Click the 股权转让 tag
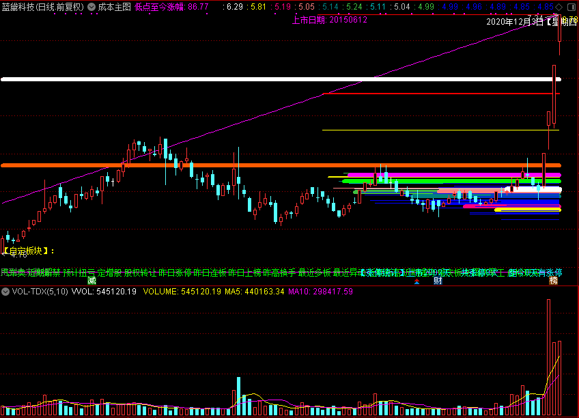This screenshot has width=579, height=418. 141,273
